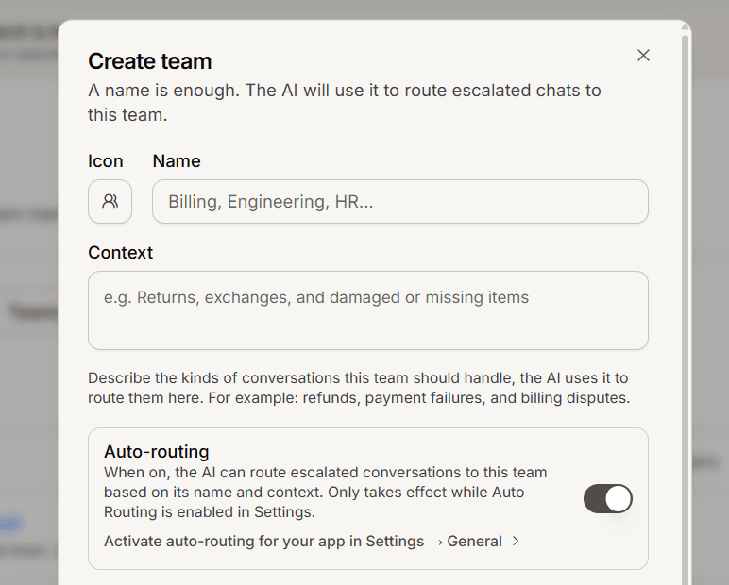Click the Auto-routing section title
The image size is (729, 585).
coord(156,452)
